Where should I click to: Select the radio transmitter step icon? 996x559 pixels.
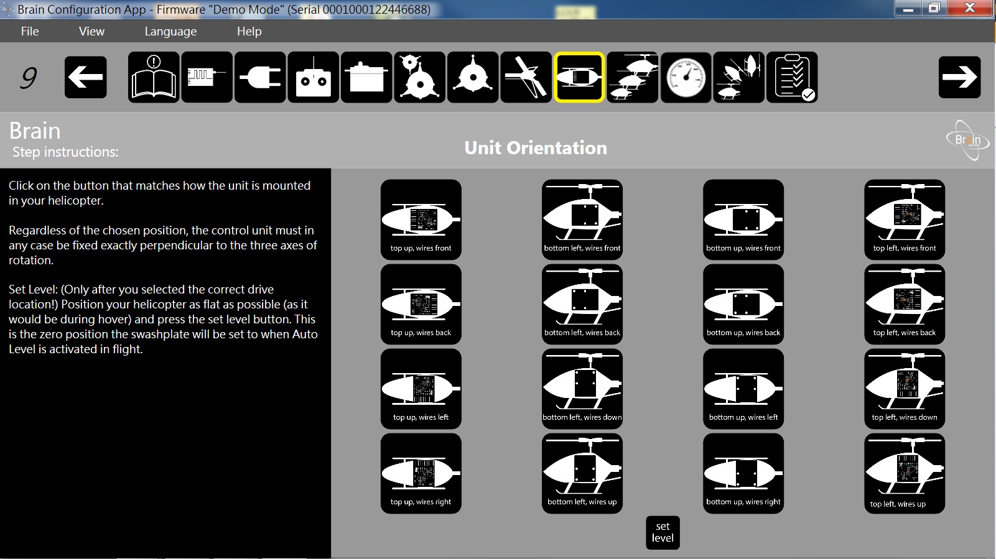(314, 77)
